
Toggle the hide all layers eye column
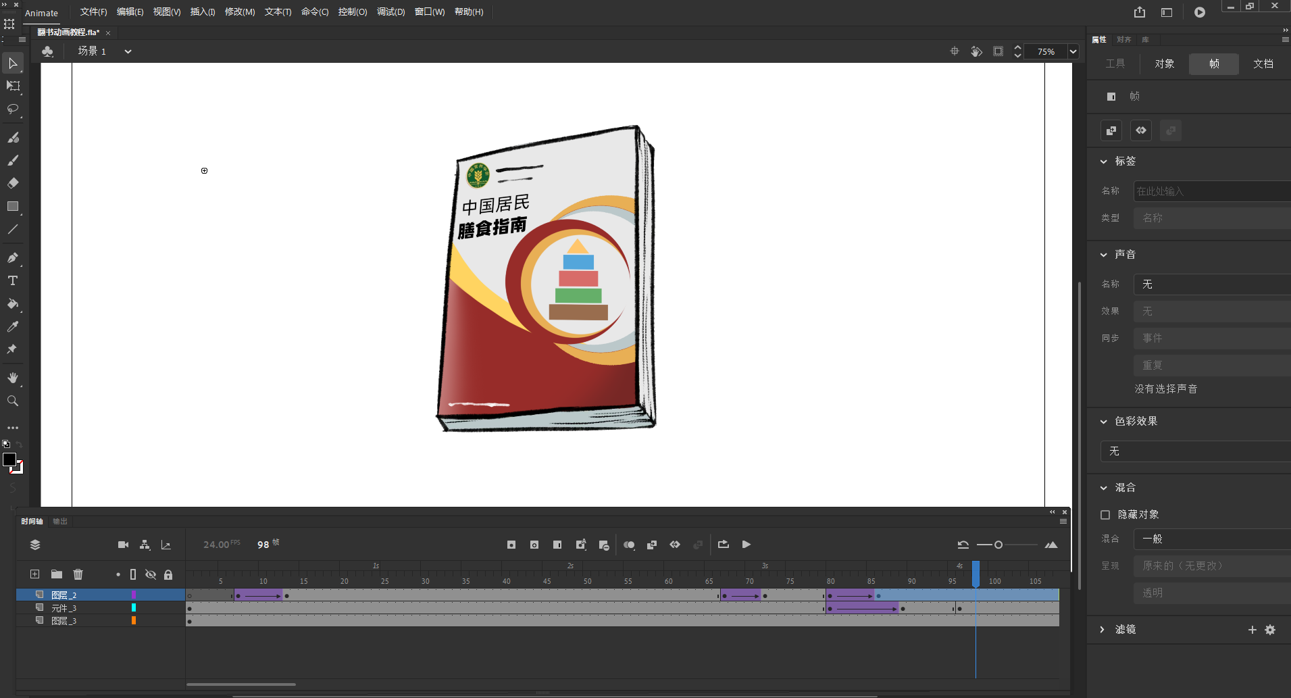(151, 574)
